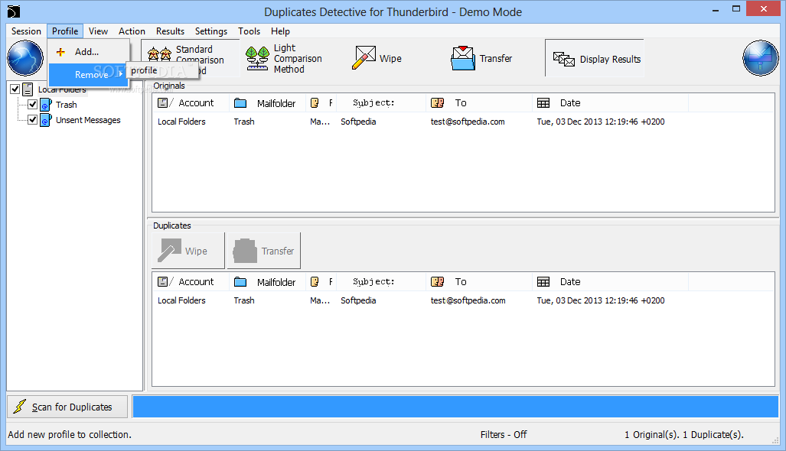Select Trash in the folder tree
The image size is (786, 451).
[x=66, y=105]
